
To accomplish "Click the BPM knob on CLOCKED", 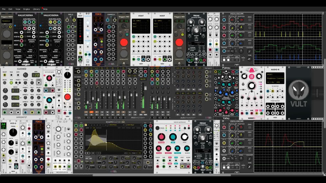I will coord(25,75).
